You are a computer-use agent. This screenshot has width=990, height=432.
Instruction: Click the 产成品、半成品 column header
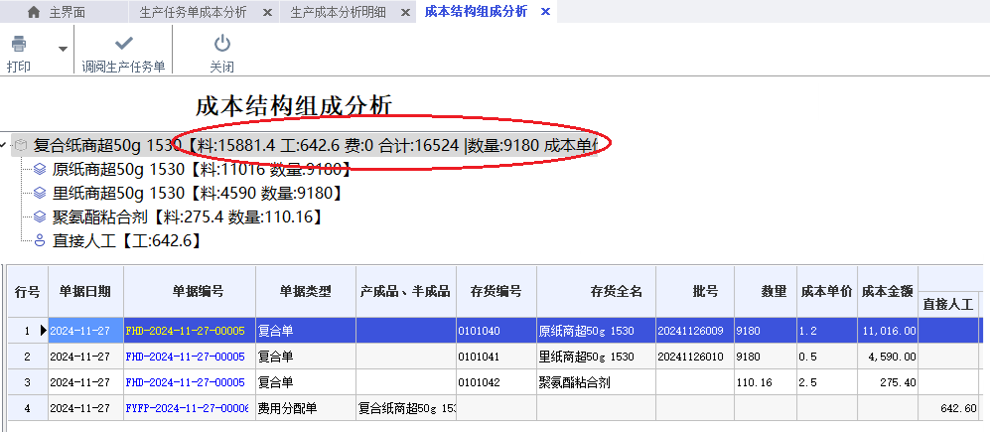[x=406, y=292]
